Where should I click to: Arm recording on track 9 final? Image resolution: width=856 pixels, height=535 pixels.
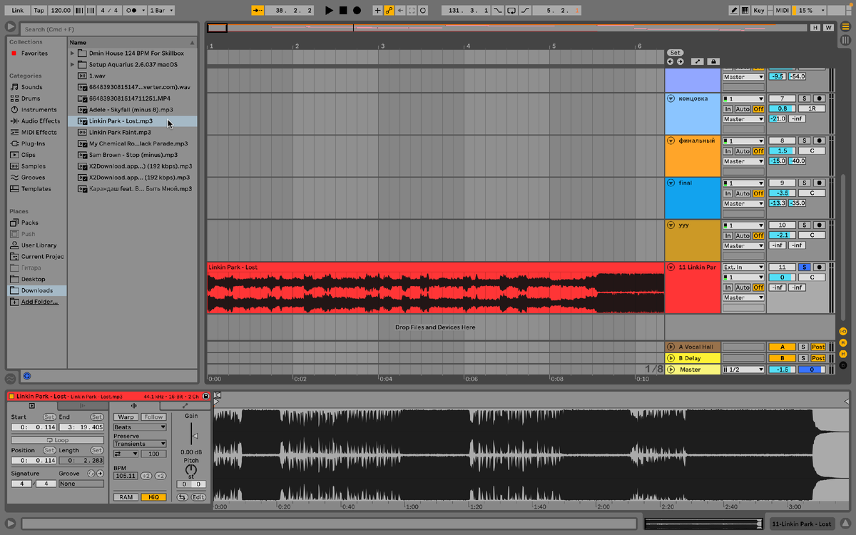(819, 183)
